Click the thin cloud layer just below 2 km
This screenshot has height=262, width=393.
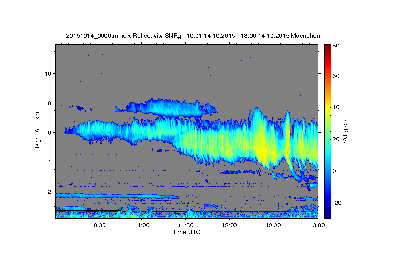click(x=117, y=196)
